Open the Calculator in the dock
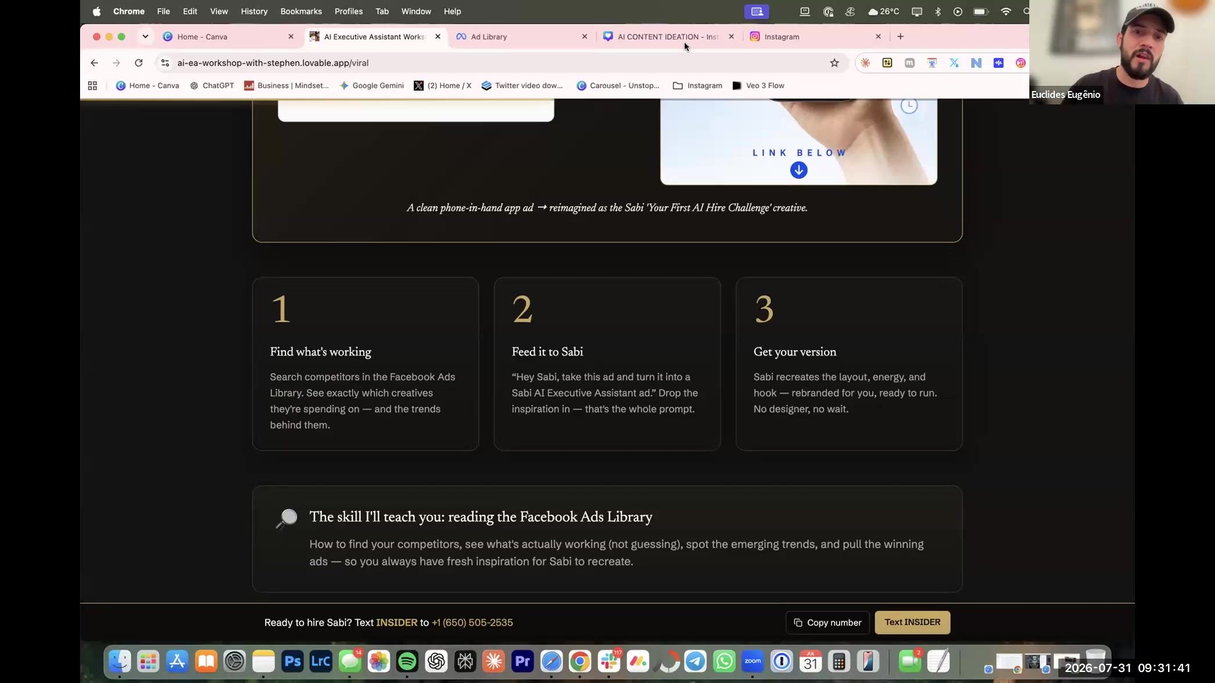The width and height of the screenshot is (1215, 683). coord(839,661)
